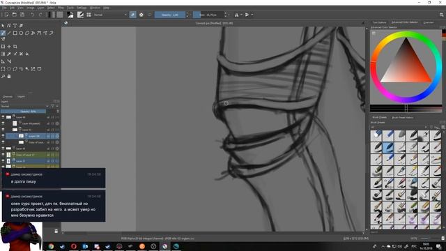
Task: Open Outlook from the taskbar
Action: click(x=85, y=246)
